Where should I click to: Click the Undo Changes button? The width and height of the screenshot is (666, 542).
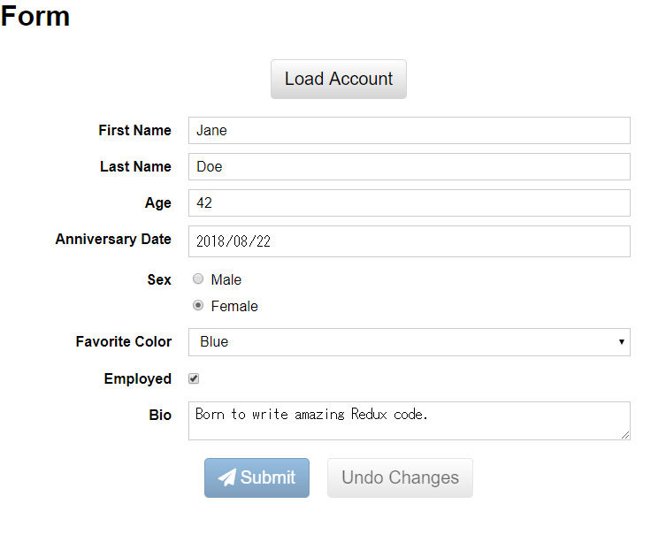pos(400,477)
